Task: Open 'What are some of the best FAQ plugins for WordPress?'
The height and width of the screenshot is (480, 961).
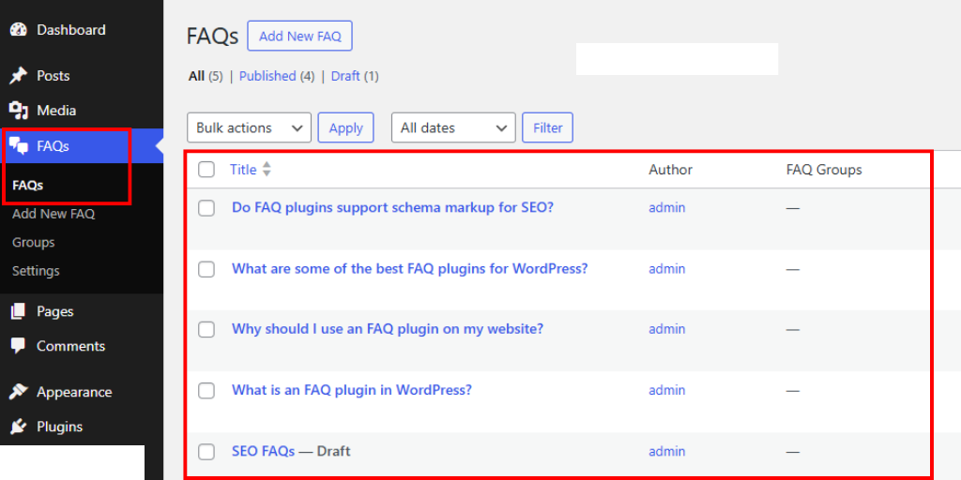Action: point(409,269)
